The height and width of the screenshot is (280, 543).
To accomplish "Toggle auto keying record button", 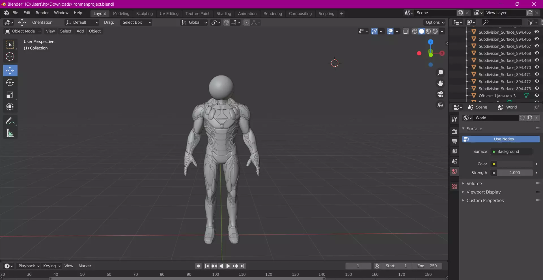I will click(199, 266).
